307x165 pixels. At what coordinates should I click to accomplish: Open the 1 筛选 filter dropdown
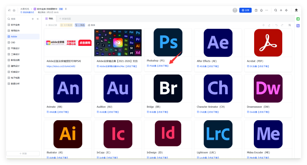click(x=80, y=25)
